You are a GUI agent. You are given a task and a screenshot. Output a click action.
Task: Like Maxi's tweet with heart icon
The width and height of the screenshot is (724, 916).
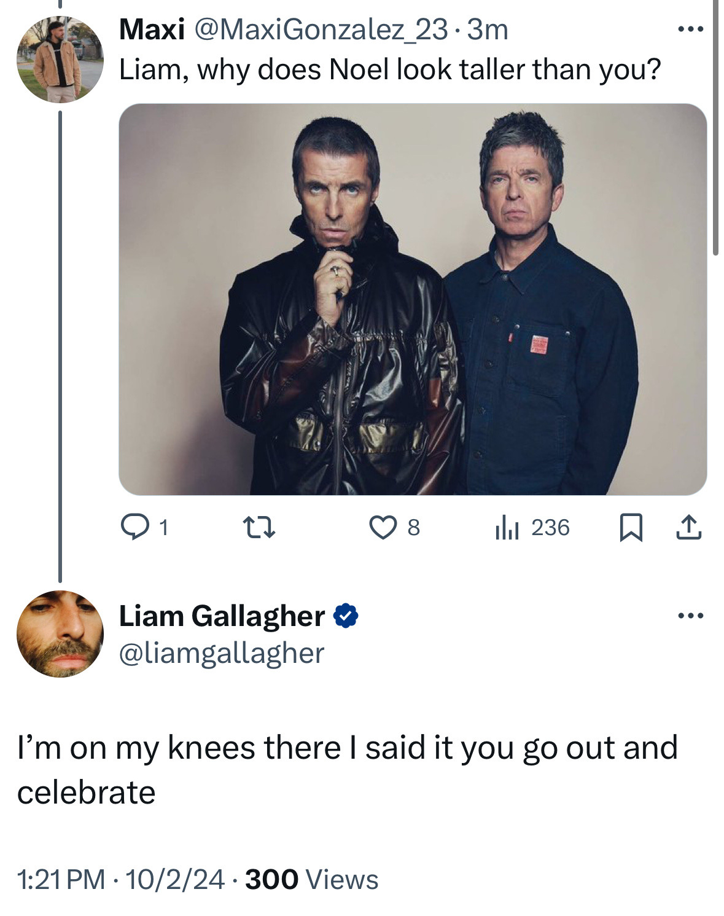click(395, 528)
